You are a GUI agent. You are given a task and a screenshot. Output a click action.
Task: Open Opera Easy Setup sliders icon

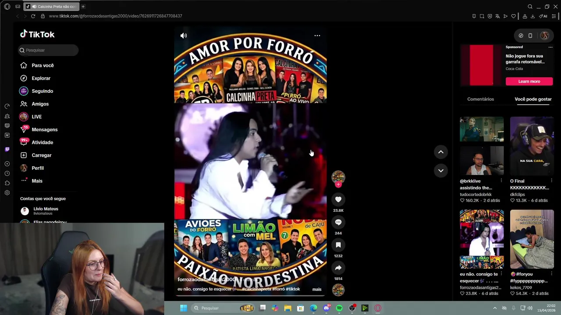(554, 16)
